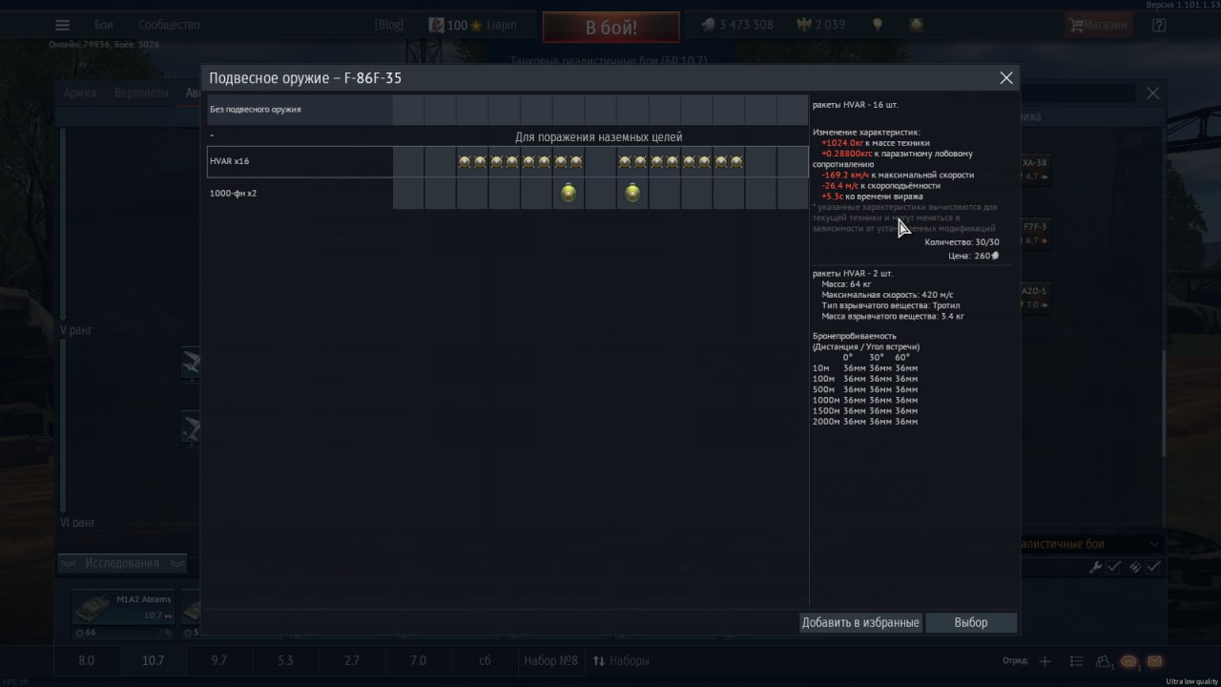The image size is (1221, 687).
Task: Select the Набор №8 preset tab
Action: coord(550,660)
